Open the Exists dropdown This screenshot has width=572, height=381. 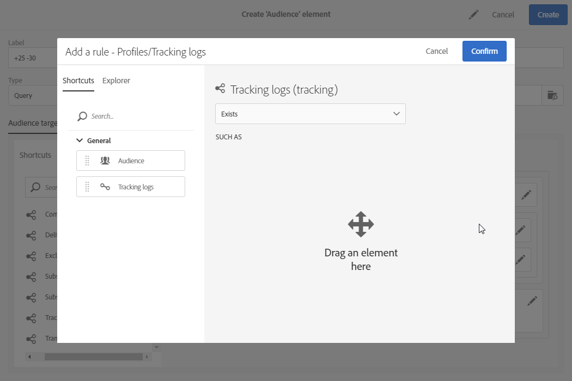coord(311,114)
